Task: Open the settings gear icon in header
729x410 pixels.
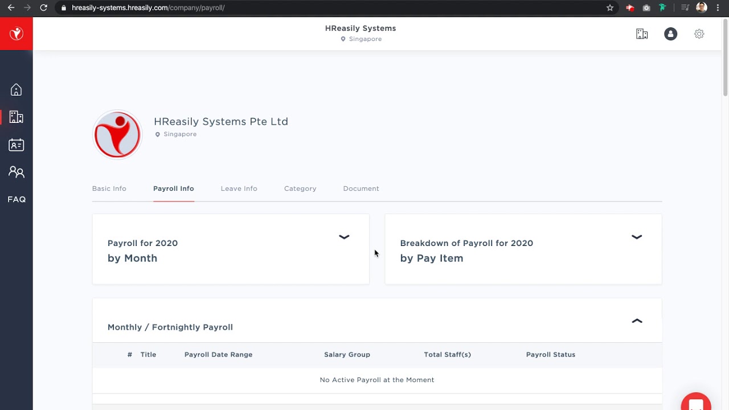Action: (699, 34)
